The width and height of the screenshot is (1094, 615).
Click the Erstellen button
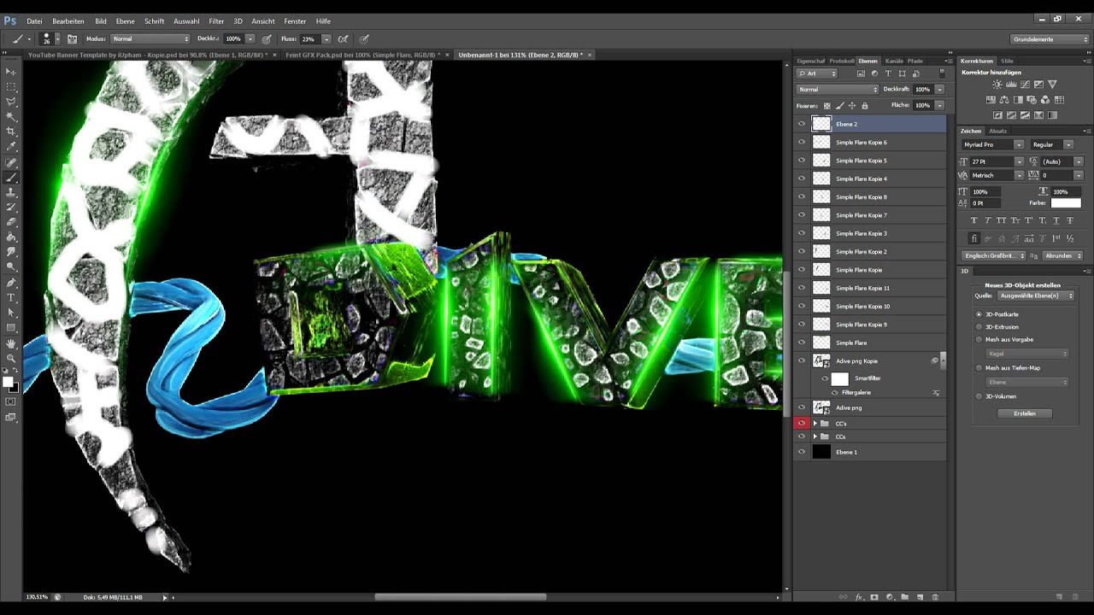click(1025, 413)
